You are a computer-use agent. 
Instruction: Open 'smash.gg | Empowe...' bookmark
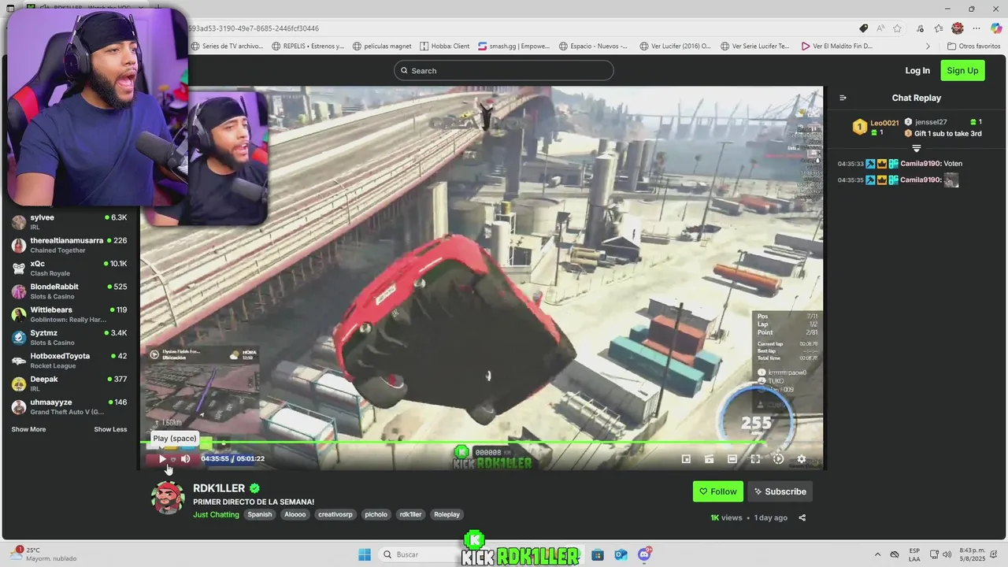[514, 46]
